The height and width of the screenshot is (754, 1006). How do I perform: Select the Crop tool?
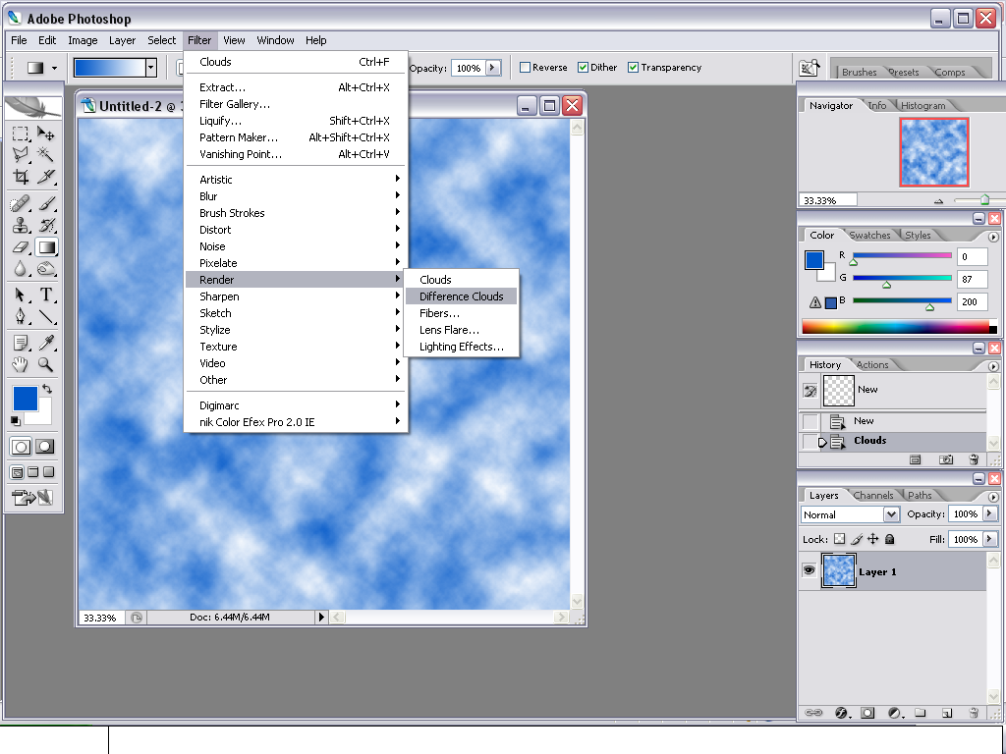[x=21, y=177]
